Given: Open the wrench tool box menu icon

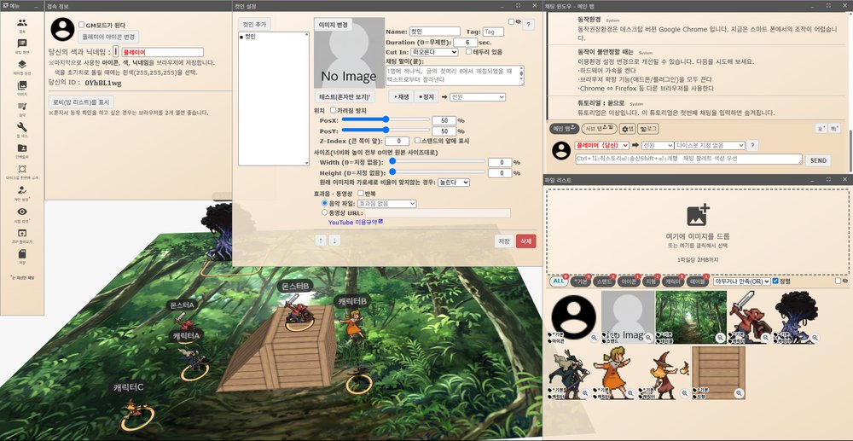Looking at the screenshot, I should [x=22, y=127].
